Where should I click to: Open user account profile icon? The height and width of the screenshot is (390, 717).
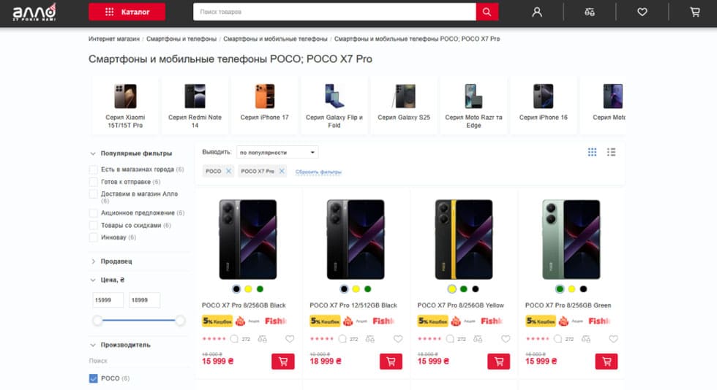pos(537,12)
